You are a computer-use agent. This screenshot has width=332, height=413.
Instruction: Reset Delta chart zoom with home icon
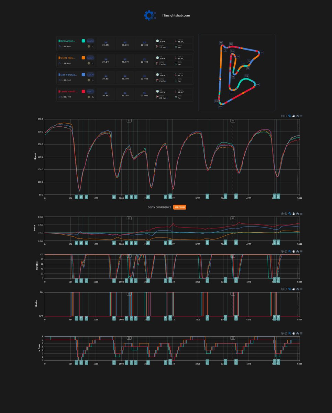tap(297, 213)
